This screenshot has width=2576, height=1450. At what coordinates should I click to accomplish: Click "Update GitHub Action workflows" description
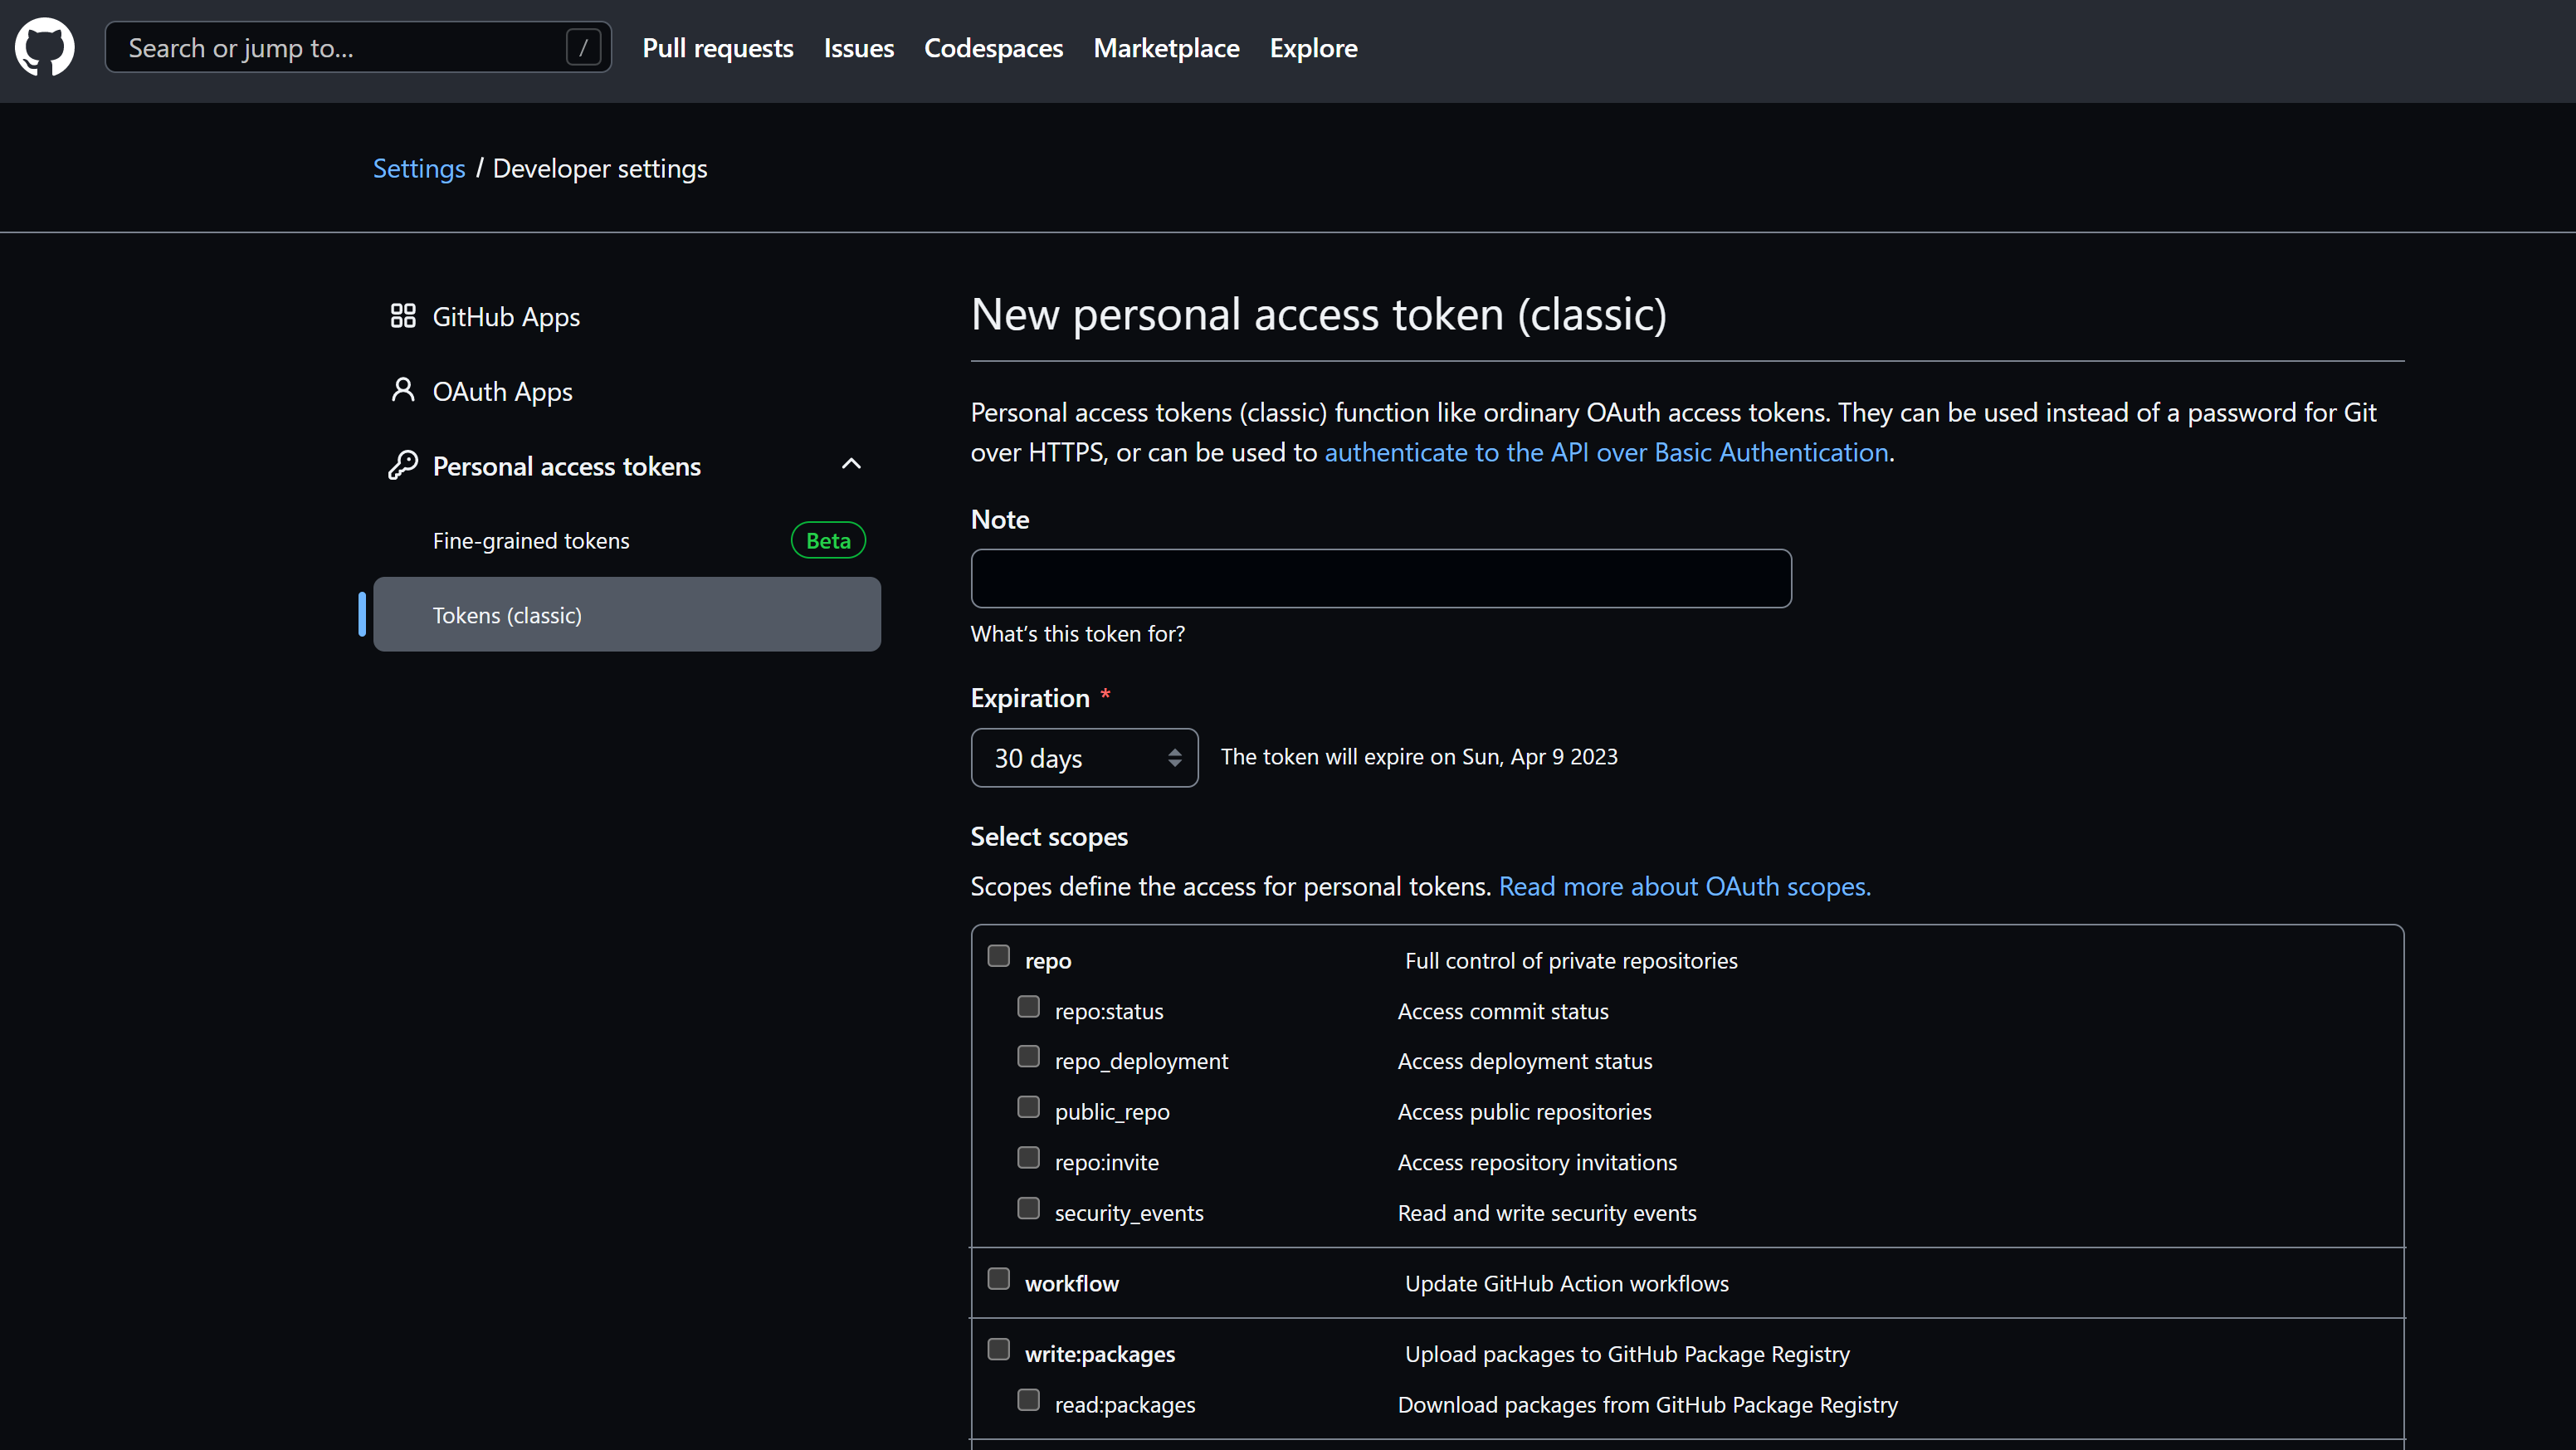1566,1283
